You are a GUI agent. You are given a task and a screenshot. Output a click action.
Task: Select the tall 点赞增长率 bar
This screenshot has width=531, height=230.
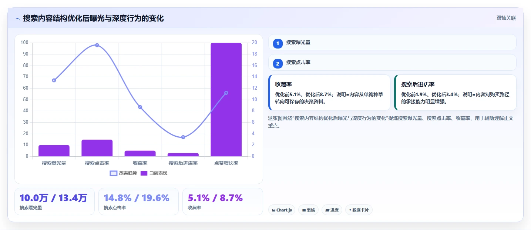[x=226, y=100]
